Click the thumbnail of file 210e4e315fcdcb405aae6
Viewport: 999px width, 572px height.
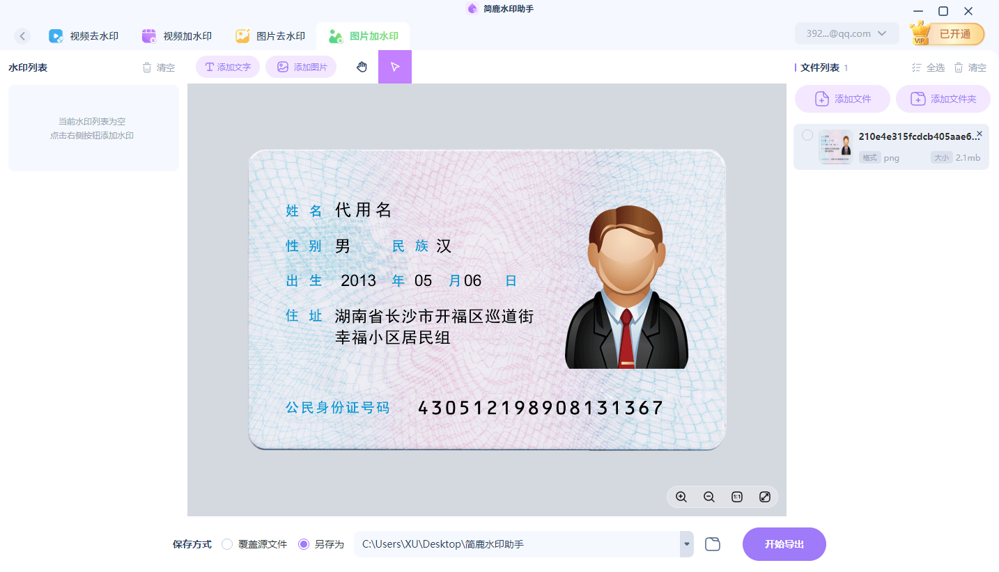click(x=836, y=147)
